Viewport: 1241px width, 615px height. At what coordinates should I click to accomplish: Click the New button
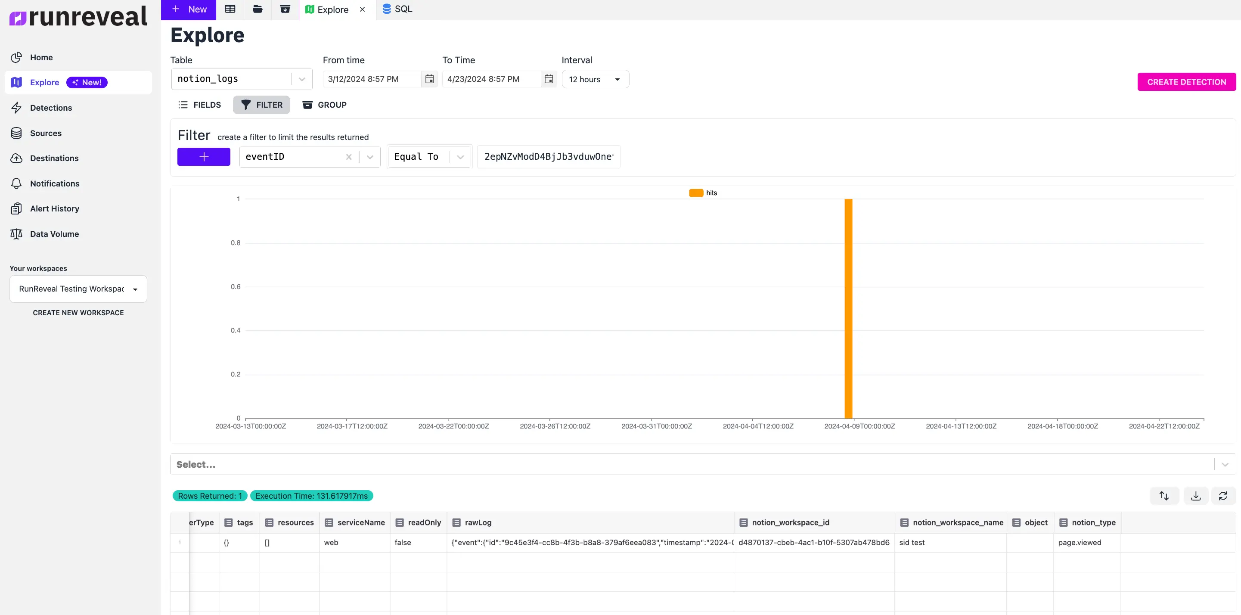coord(188,9)
